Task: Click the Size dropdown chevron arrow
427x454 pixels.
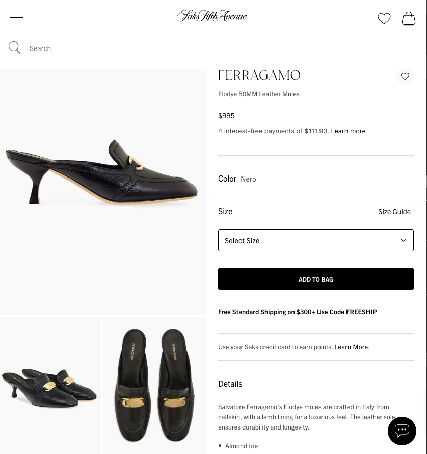Action: [403, 240]
